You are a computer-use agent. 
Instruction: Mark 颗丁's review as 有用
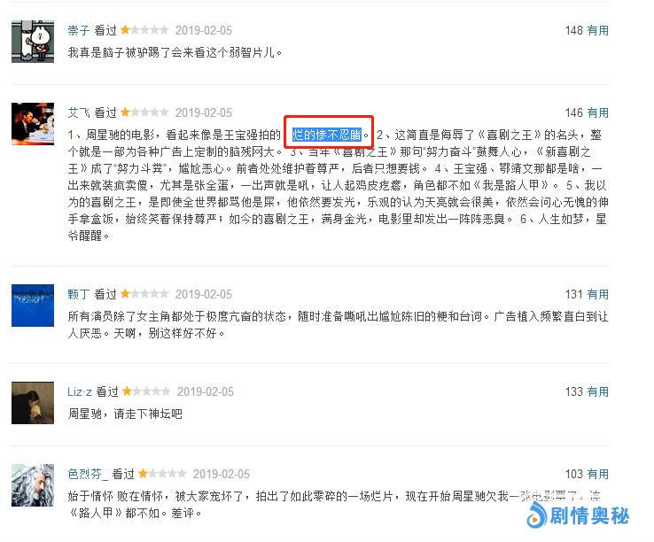tap(597, 294)
